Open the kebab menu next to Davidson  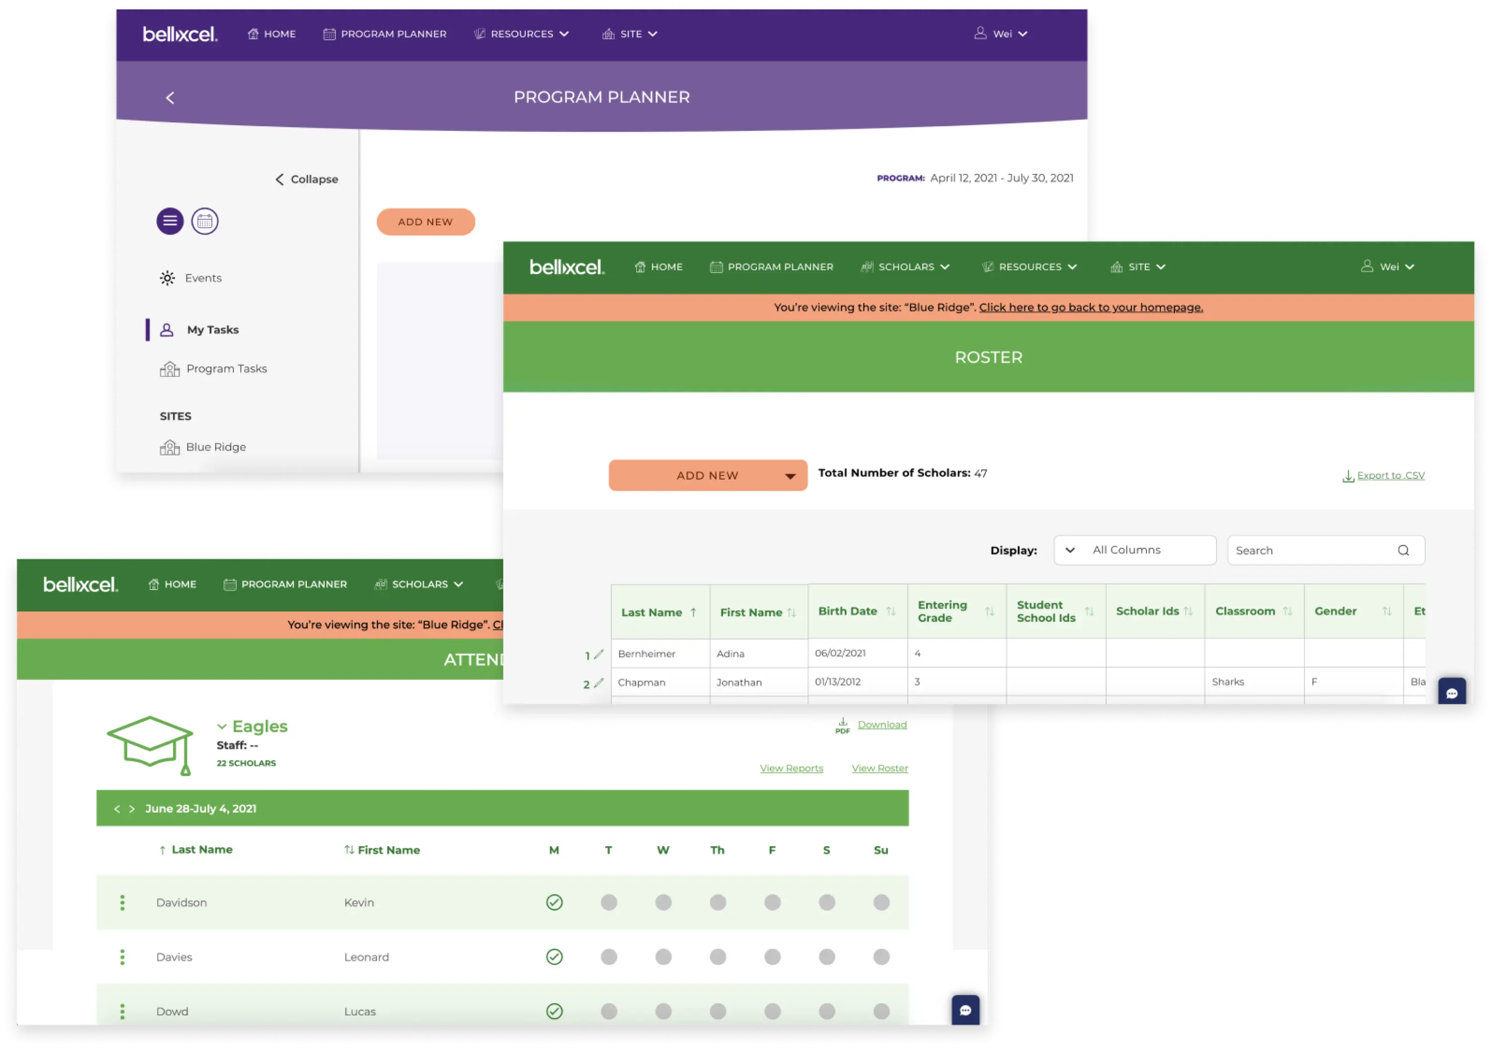tap(123, 902)
